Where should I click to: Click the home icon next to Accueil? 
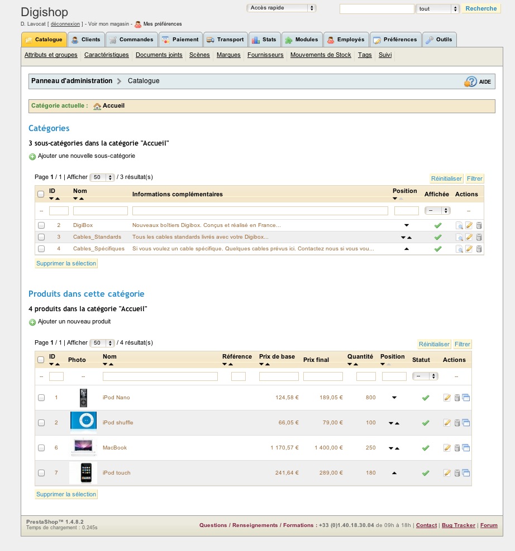[97, 106]
